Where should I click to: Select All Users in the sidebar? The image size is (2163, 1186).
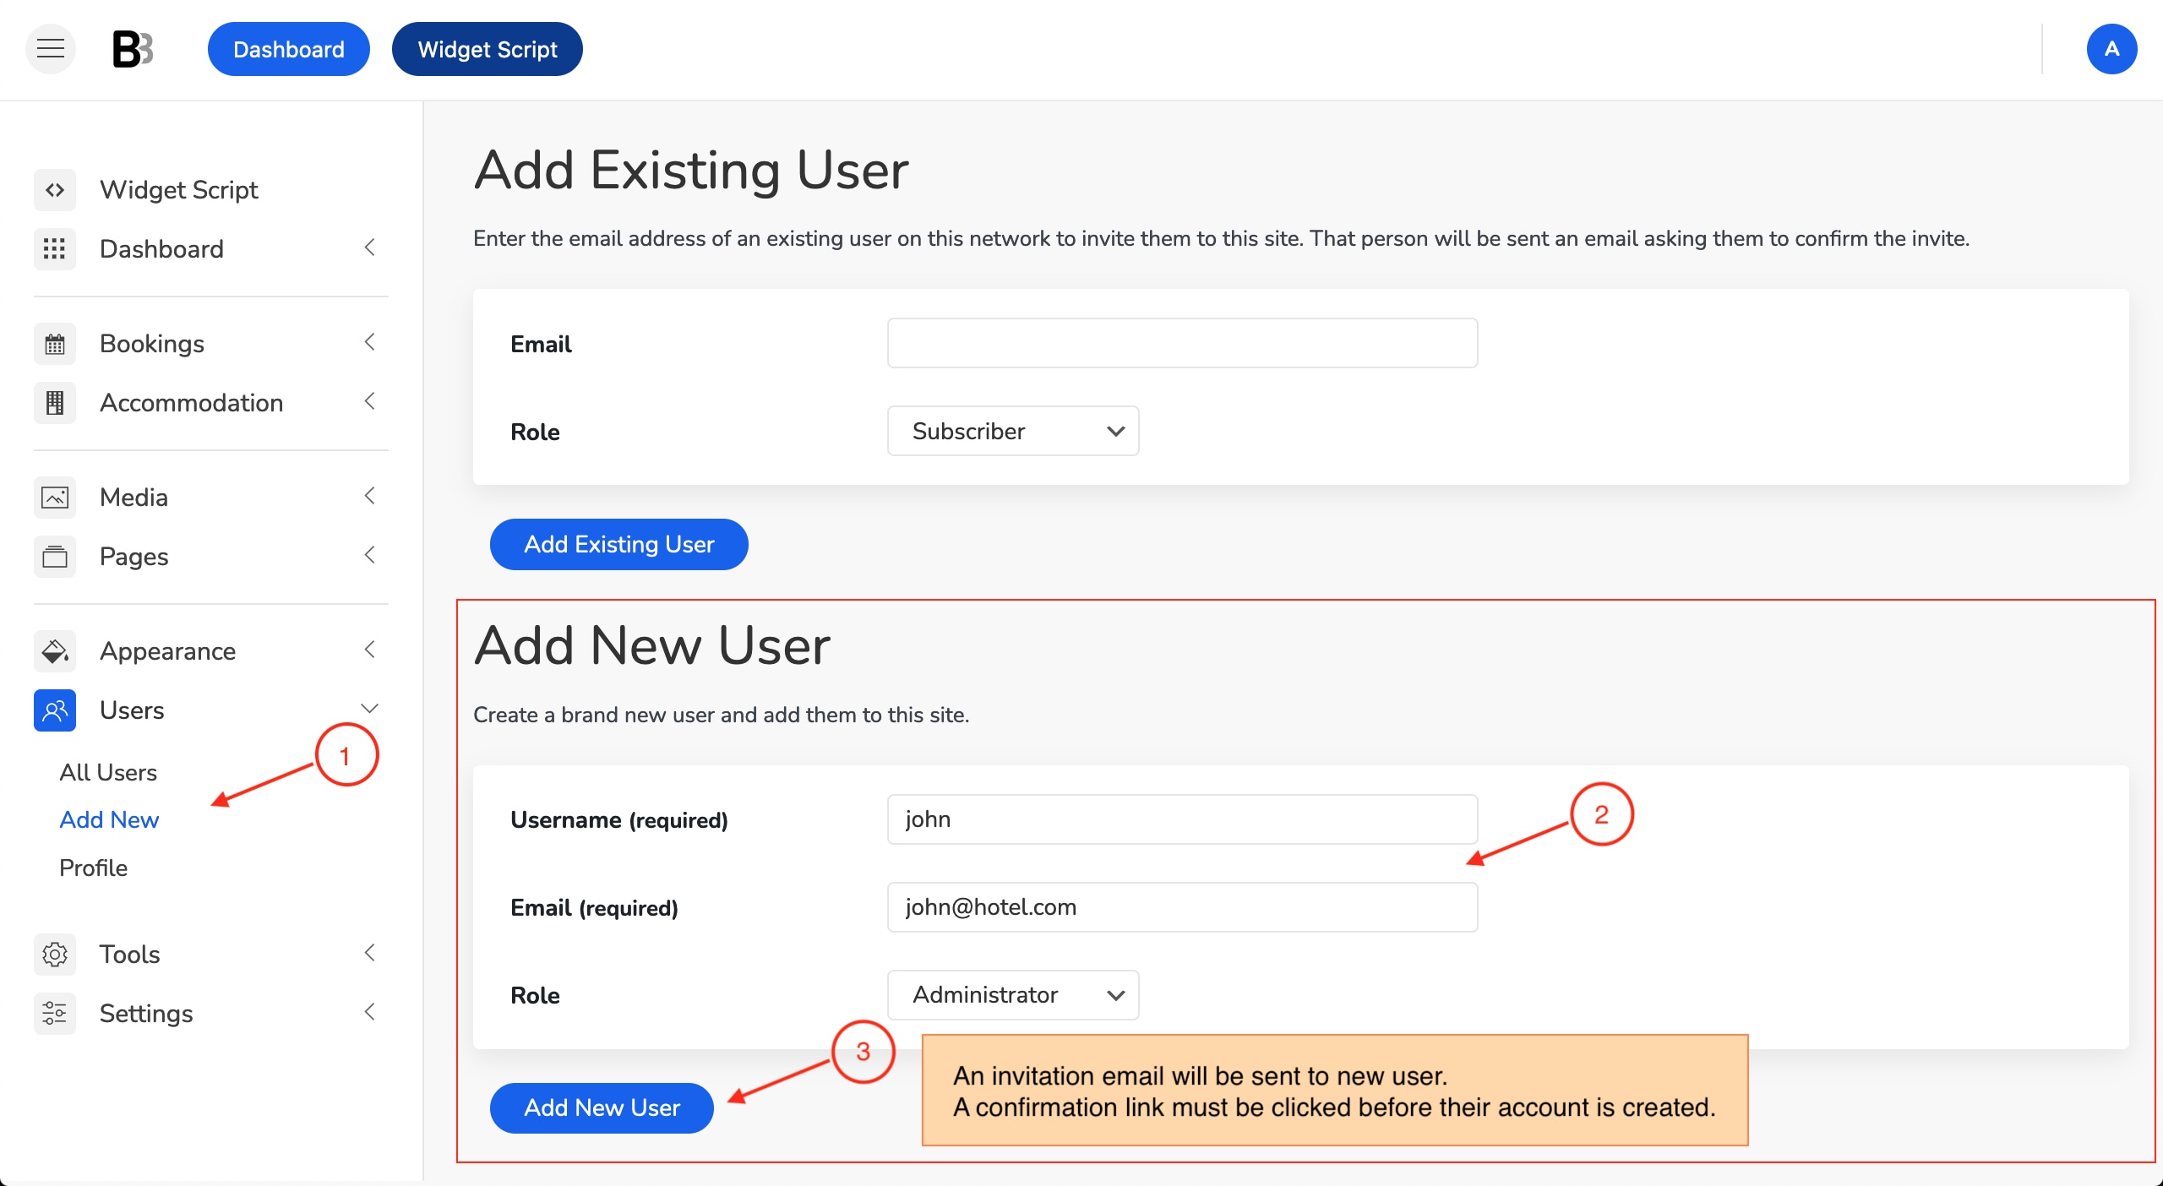tap(108, 772)
